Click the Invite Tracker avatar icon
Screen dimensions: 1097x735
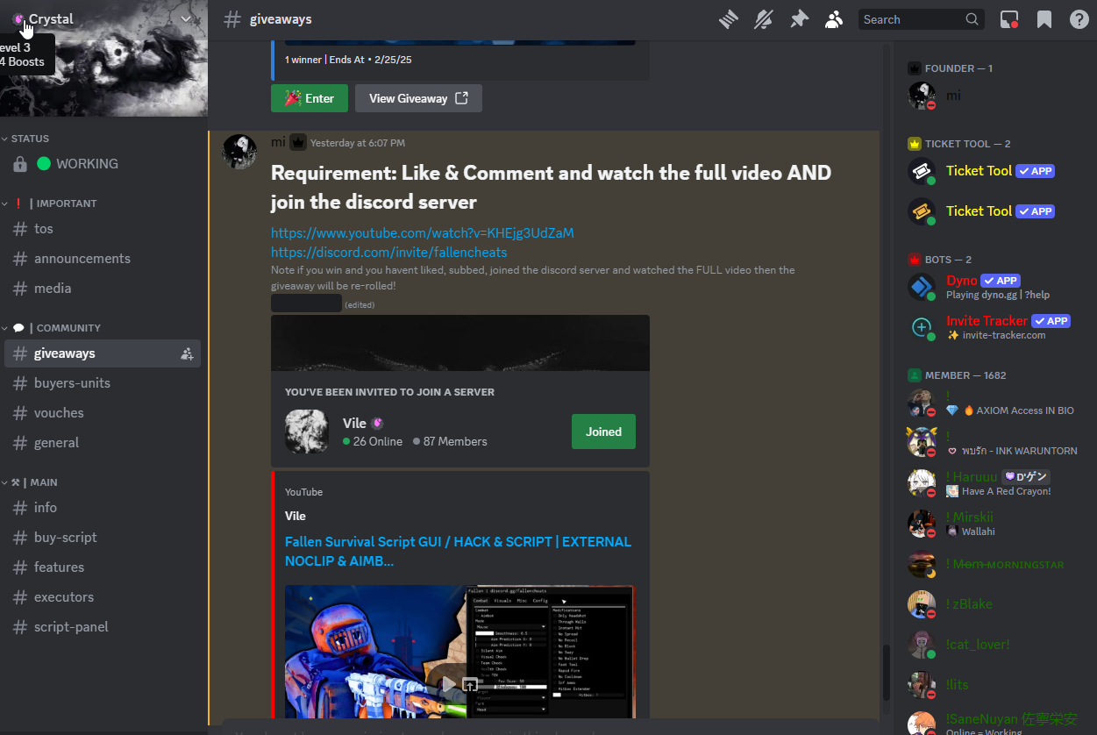(x=922, y=327)
